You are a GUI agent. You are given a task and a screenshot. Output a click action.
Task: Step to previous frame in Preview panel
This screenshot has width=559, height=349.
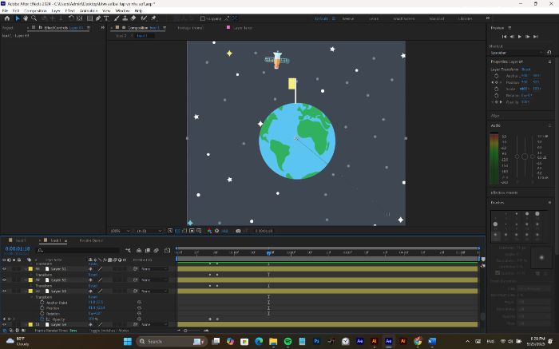pyautogui.click(x=512, y=37)
